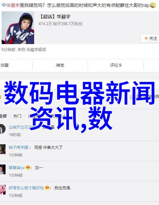Screen dimensions: 159x205
Task: Open 草莓宙yu's avatar picture
Action: [x=3, y=169]
